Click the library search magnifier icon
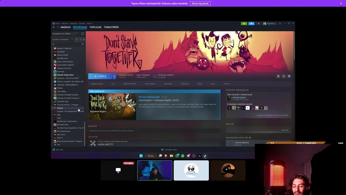This screenshot has width=346, height=195. point(54,44)
